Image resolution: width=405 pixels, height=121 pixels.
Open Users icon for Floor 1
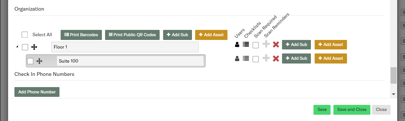[237, 45]
